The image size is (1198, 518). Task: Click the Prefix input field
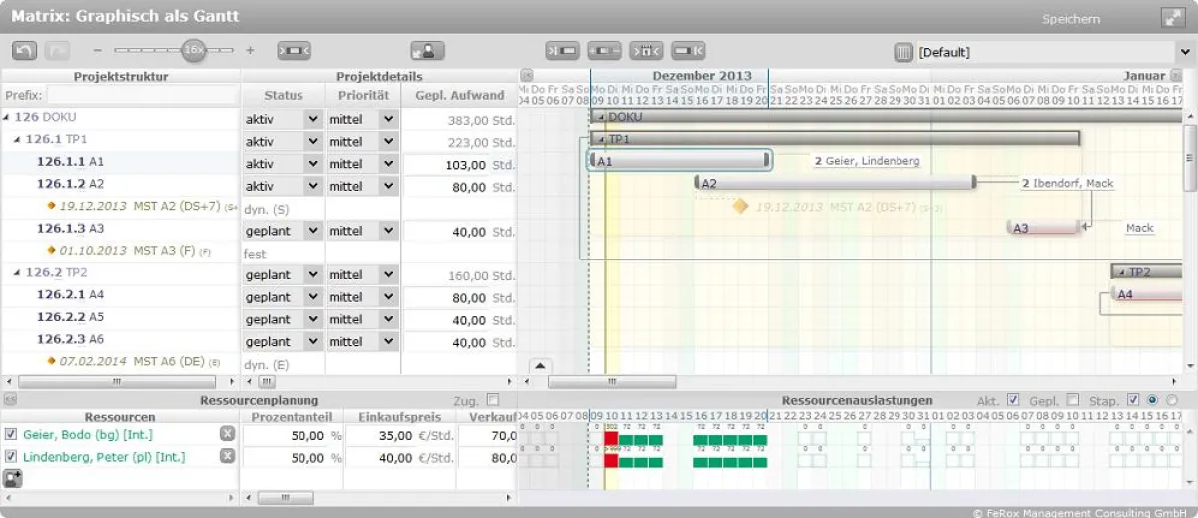coord(142,95)
